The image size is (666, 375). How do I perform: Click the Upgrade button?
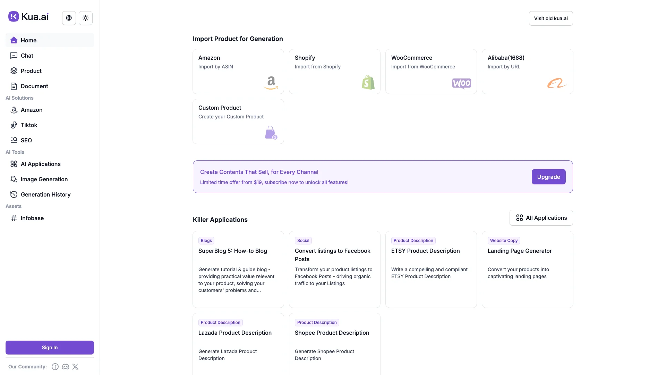pos(548,177)
